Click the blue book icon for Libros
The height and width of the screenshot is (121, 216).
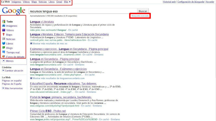tap(4, 43)
